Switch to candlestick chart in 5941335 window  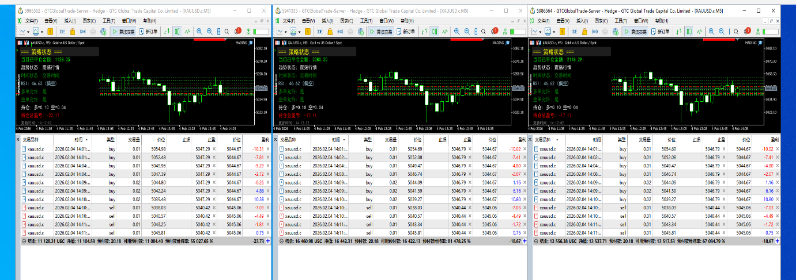pyautogui.click(x=435, y=32)
